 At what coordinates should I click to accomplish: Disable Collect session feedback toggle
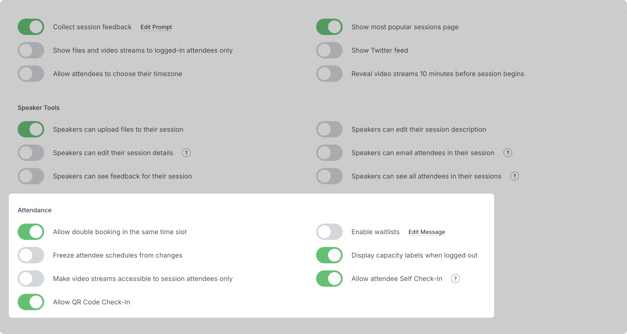point(31,27)
